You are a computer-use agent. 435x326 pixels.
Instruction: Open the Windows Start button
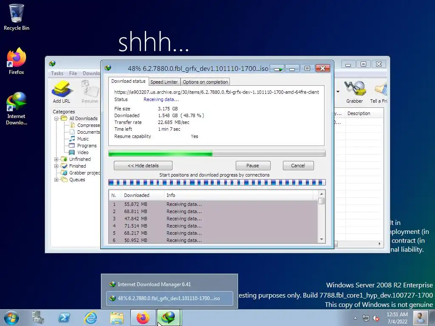tap(11, 318)
